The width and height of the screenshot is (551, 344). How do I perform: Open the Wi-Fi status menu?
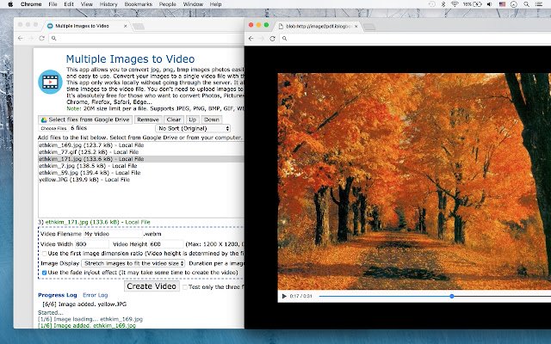tap(455, 4)
